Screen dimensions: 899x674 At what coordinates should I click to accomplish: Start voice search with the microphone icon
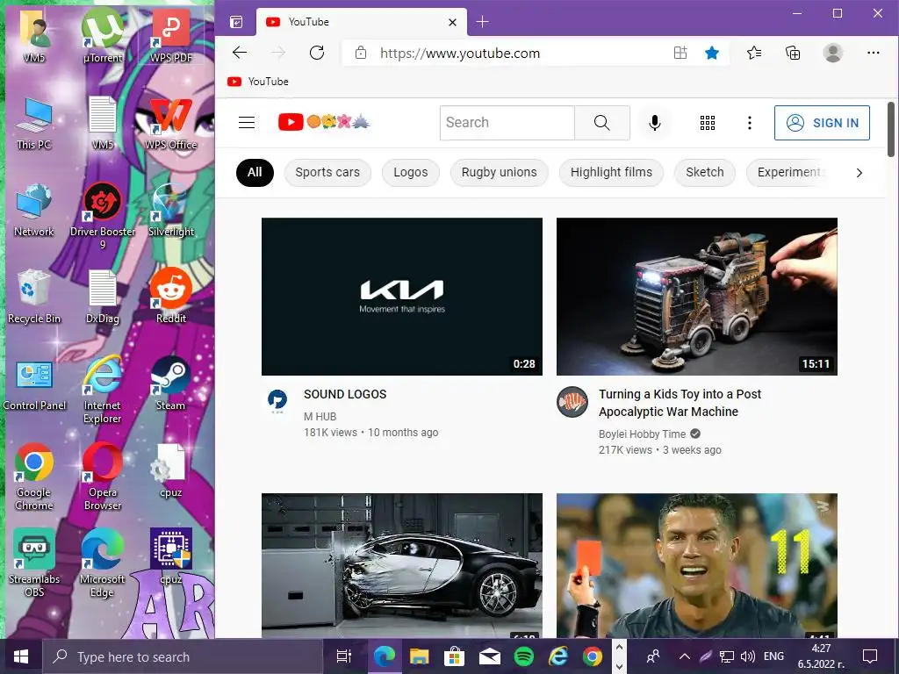click(655, 123)
